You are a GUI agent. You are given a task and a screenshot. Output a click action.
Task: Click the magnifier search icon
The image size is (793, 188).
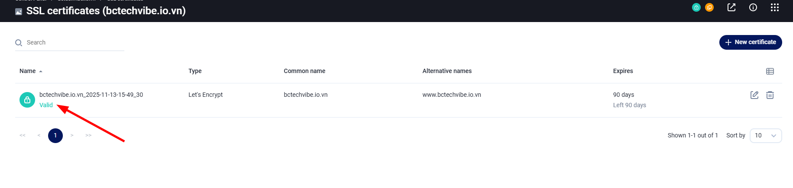(x=19, y=43)
